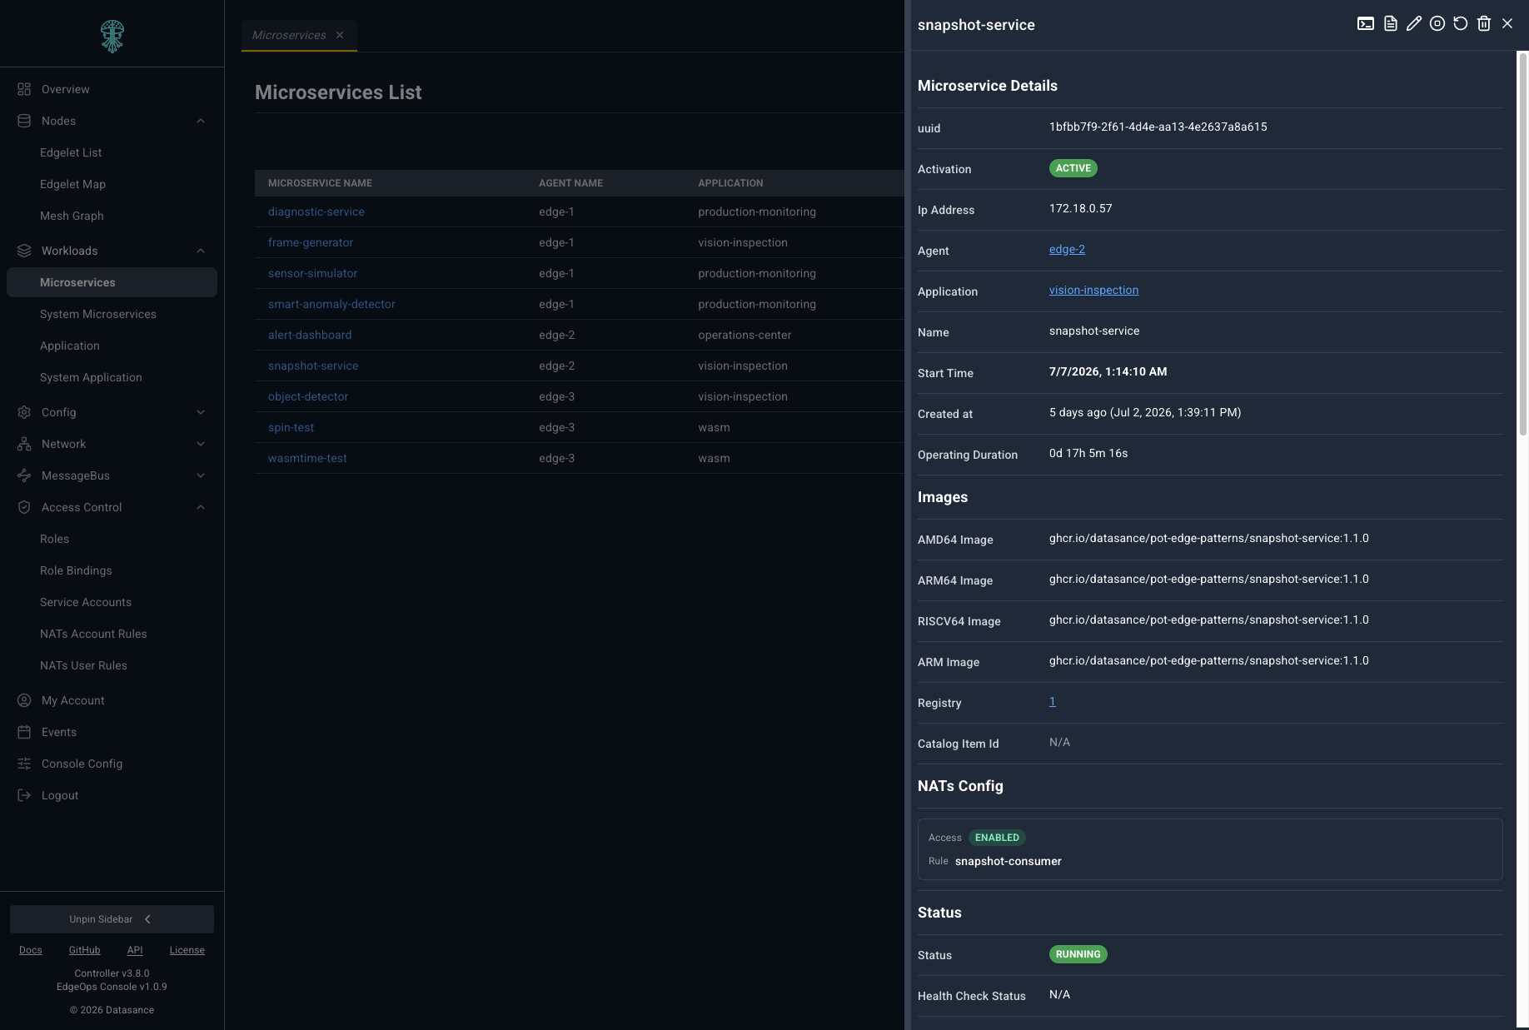Click the Access Control shield icon
This screenshot has height=1030, width=1529.
tap(24, 507)
